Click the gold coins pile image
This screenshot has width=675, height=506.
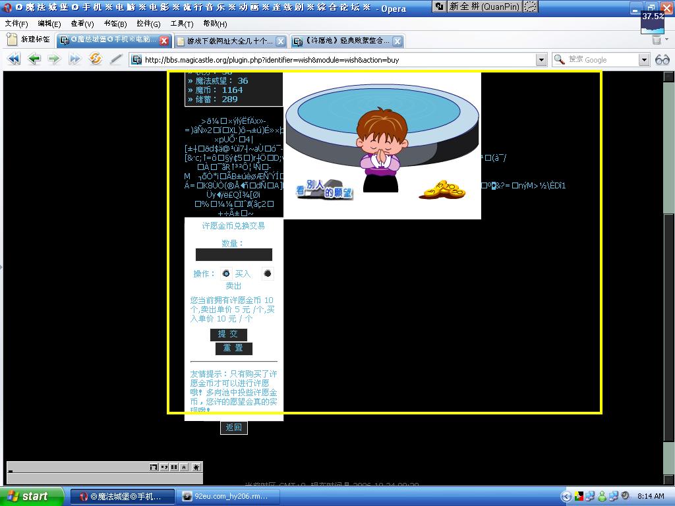point(442,190)
